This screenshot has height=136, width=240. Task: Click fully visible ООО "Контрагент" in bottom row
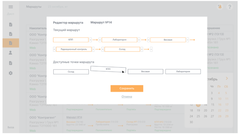43,118
